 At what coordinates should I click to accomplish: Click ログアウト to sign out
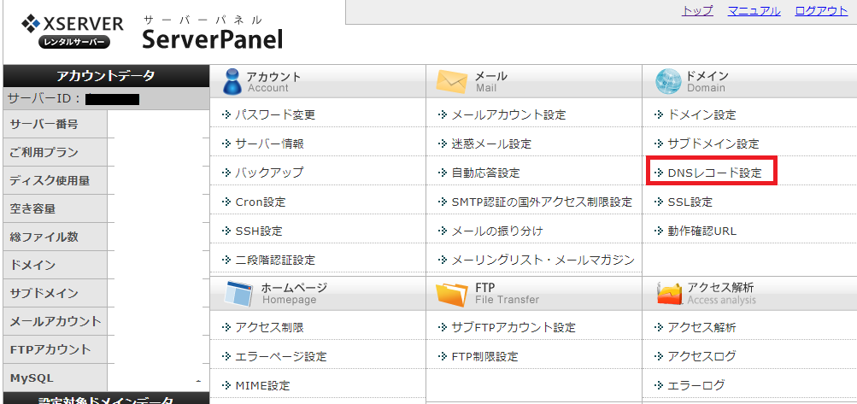click(x=821, y=11)
